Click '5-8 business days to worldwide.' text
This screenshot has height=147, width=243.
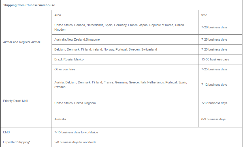tap(76, 142)
